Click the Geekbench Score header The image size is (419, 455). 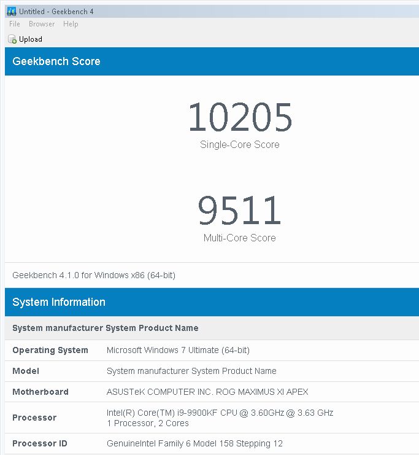[x=56, y=61]
